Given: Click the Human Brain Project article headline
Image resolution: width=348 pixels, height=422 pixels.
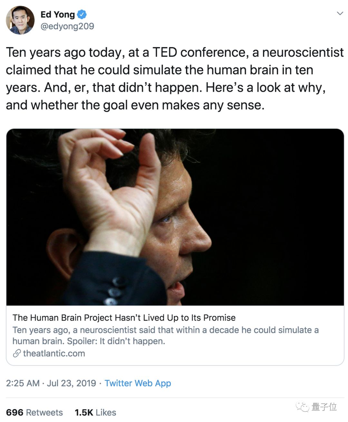Looking at the screenshot, I should pos(124,318).
